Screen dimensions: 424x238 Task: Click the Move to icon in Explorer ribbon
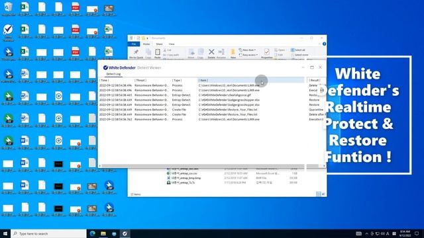click(191, 54)
